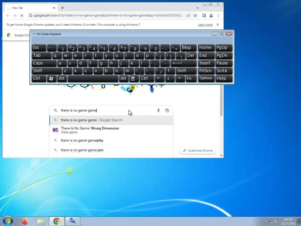Close the New Tab tab

(x=54, y=8)
